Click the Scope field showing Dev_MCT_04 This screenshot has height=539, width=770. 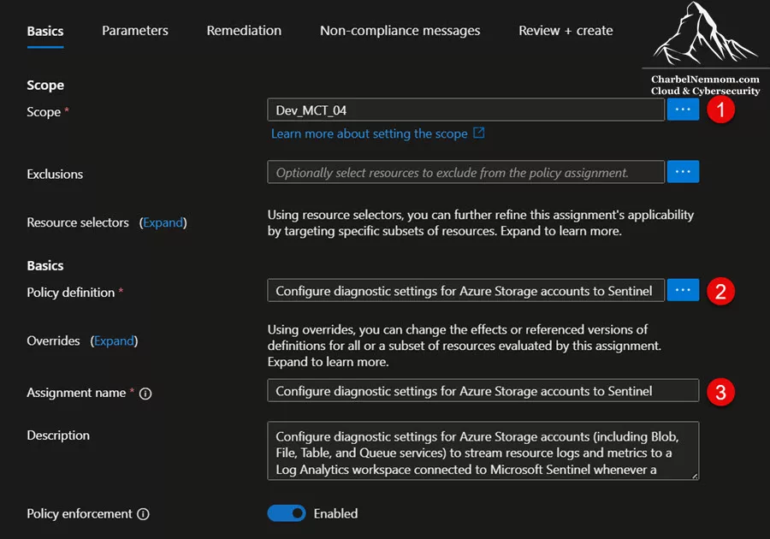(466, 110)
